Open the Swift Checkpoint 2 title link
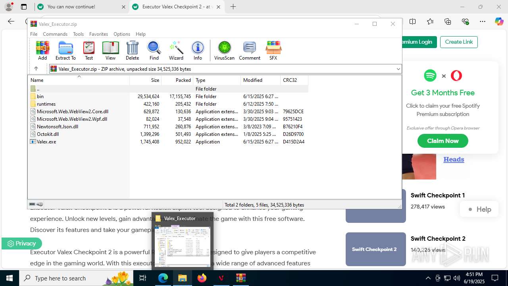The width and height of the screenshot is (508, 286). point(438,238)
